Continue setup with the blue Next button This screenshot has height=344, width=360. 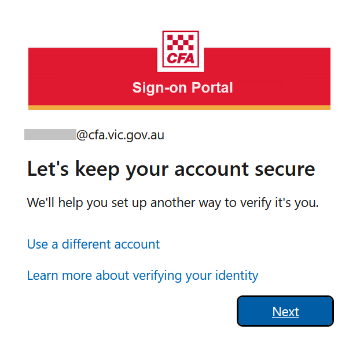285,311
